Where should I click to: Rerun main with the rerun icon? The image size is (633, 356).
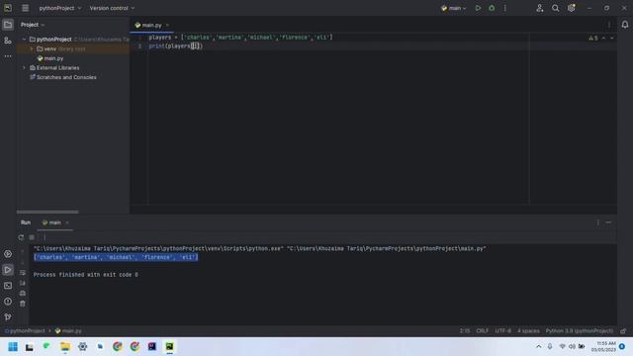(x=21, y=237)
